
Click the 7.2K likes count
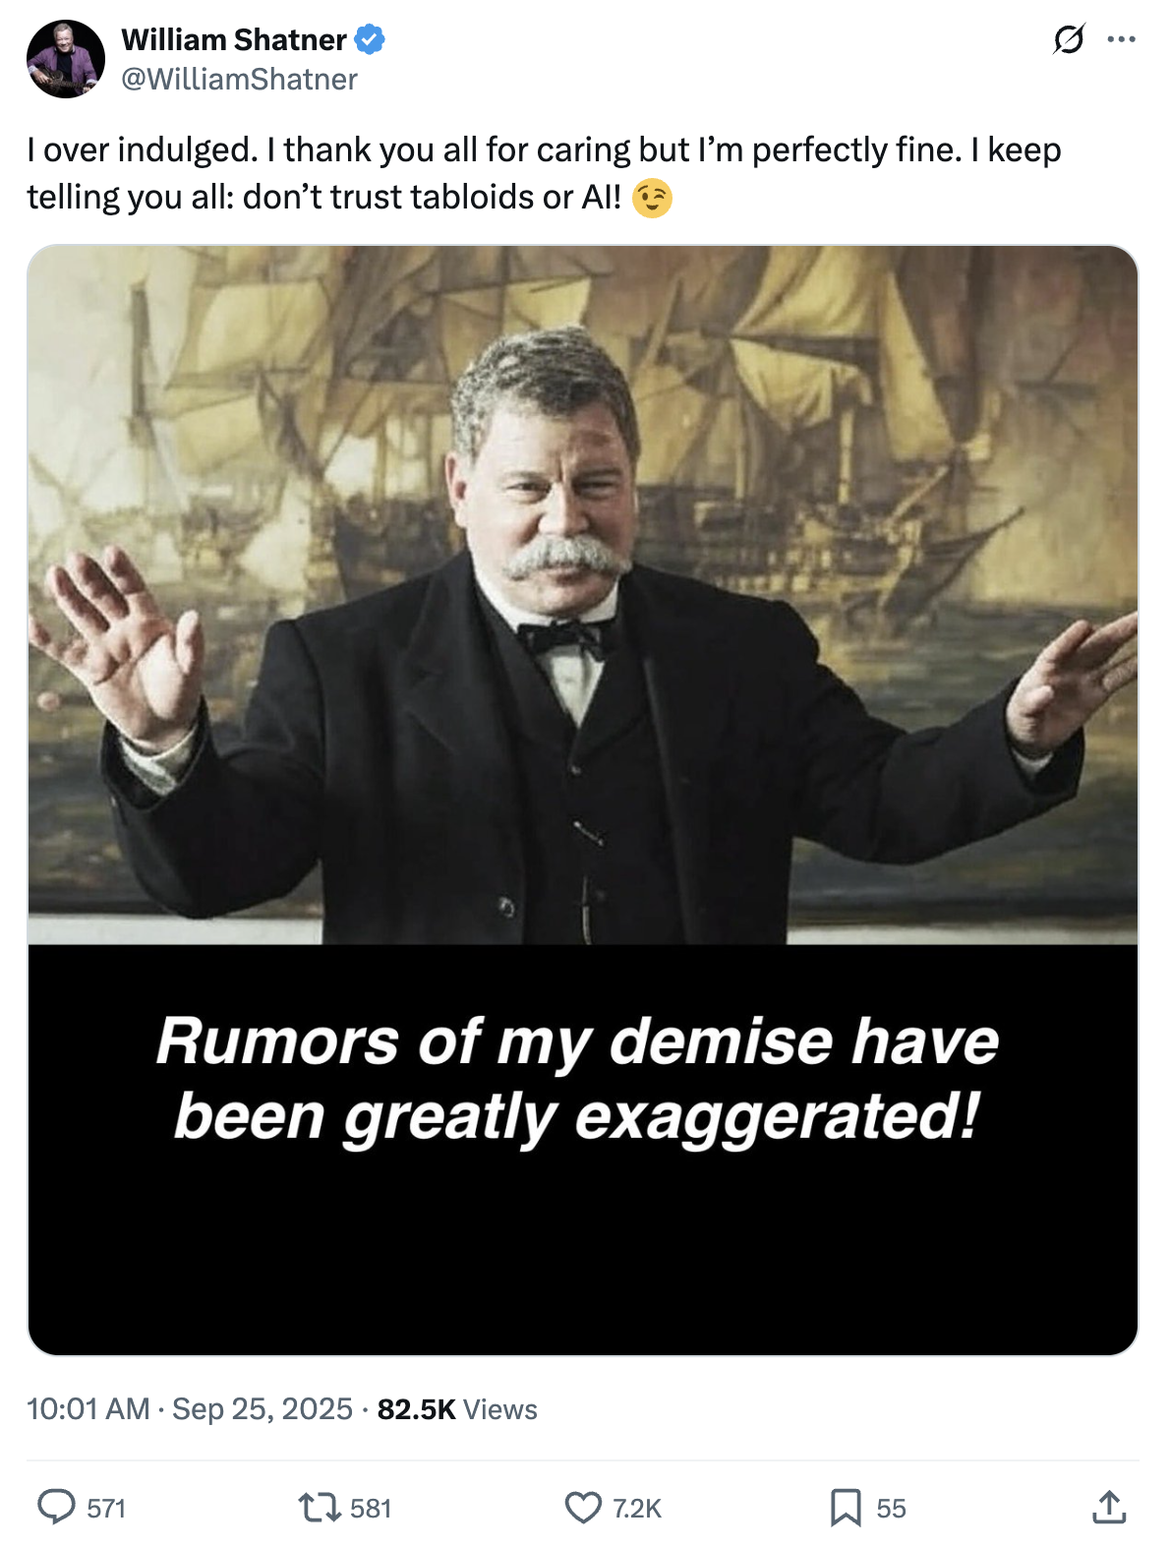tap(637, 1508)
